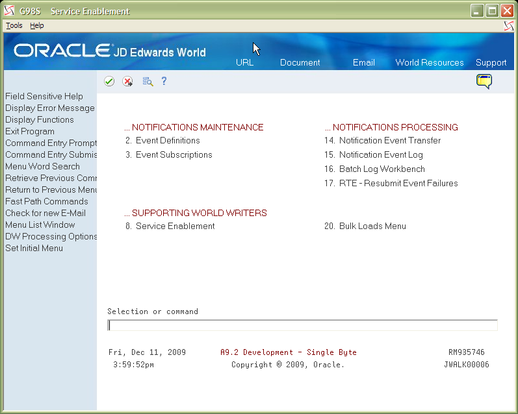Click the NOTIFICATIONS MAINTENANCE heading

[194, 127]
